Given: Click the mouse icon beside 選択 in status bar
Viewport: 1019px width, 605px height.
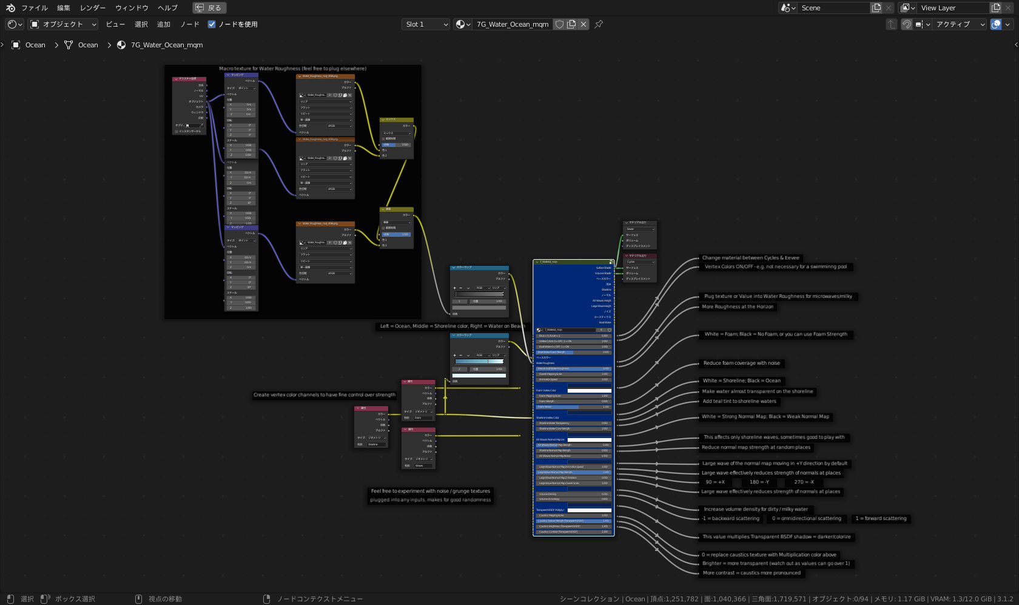Looking at the screenshot, I should coord(10,599).
